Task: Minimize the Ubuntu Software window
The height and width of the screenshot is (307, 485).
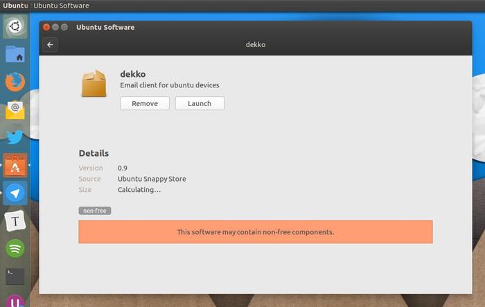Action: pos(55,27)
